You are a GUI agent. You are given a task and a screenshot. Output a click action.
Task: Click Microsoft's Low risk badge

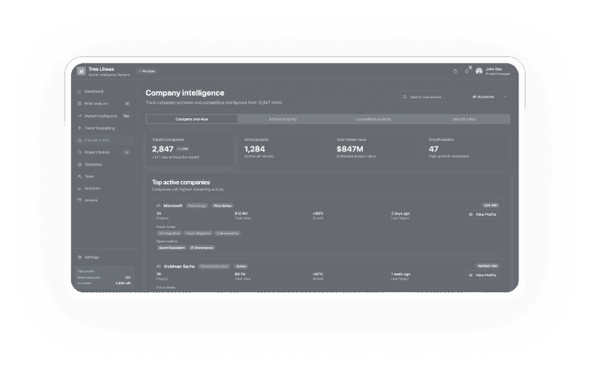491,205
